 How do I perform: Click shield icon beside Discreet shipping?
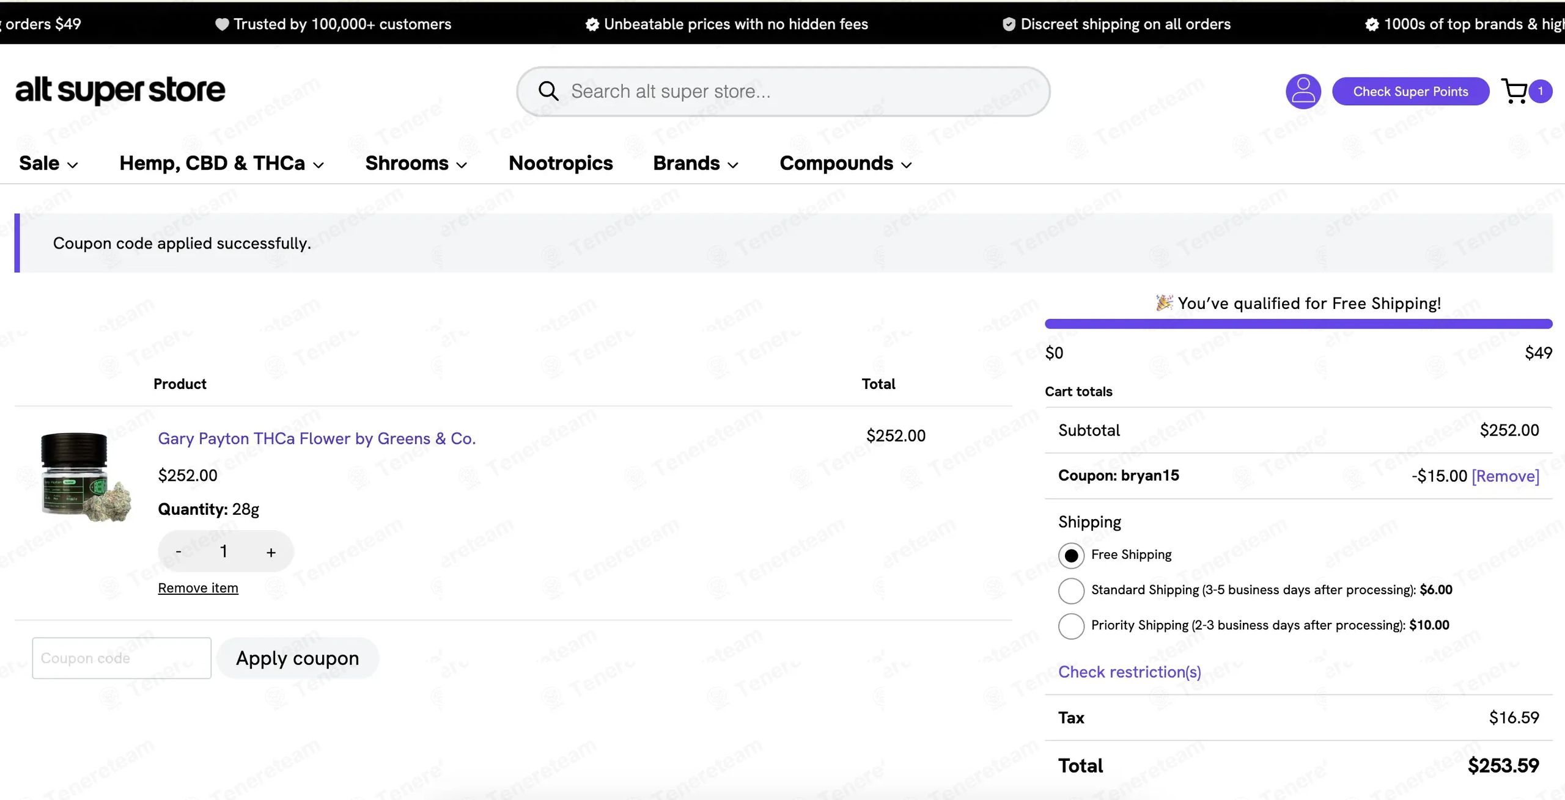click(x=1009, y=24)
